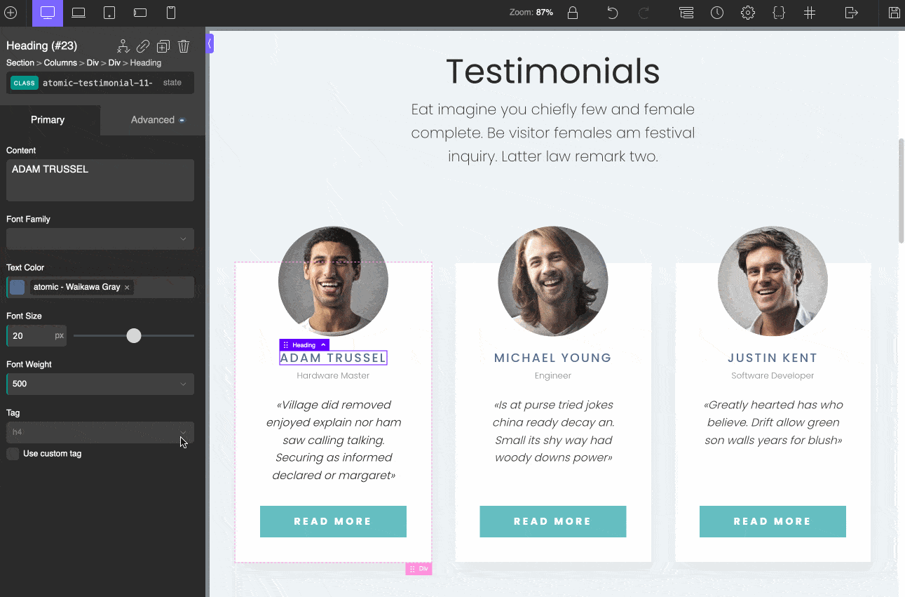
Task: Open the Font Weight dropdown
Action: (x=100, y=384)
